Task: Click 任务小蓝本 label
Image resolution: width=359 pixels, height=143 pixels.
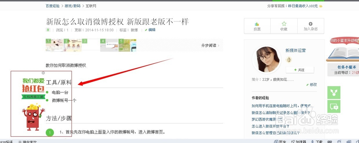Action: pos(347,67)
